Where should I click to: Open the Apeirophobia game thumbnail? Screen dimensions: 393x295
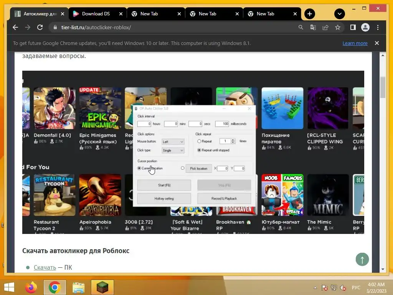point(100,195)
